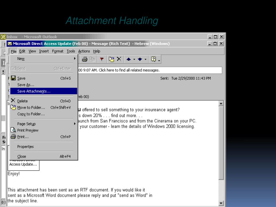Open Office Assistant help icon
Viewport: 276px width, 207px height.
153,59
